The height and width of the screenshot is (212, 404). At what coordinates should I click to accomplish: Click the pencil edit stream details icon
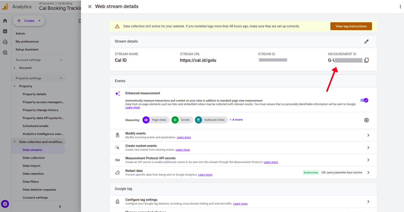tap(366, 41)
